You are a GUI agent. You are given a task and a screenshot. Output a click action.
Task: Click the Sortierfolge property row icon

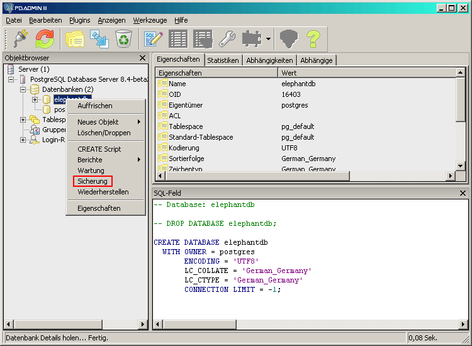point(163,159)
